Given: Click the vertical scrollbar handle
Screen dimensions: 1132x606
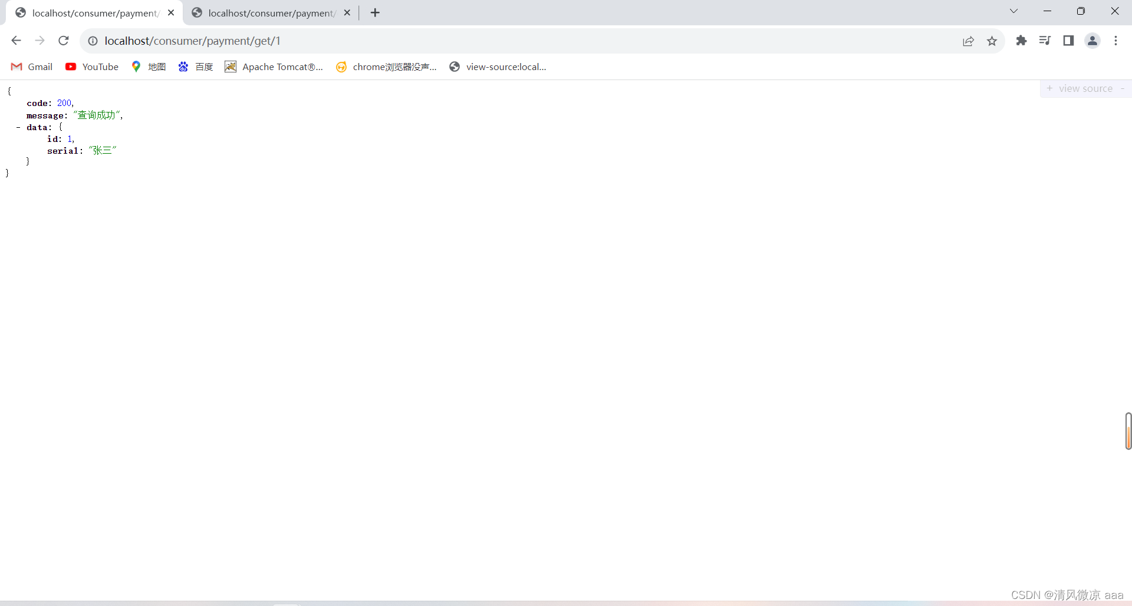Looking at the screenshot, I should click(1128, 431).
